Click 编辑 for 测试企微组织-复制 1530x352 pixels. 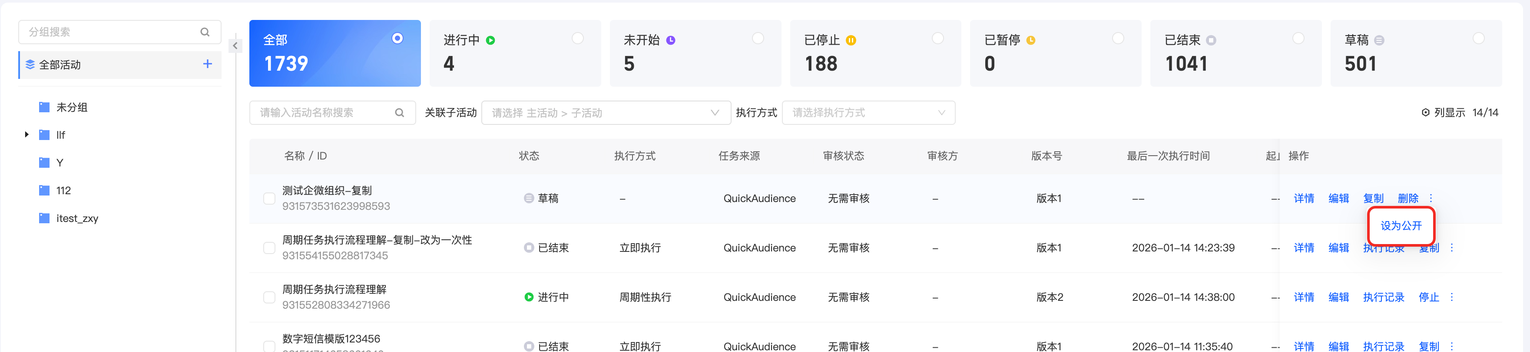tap(1338, 199)
